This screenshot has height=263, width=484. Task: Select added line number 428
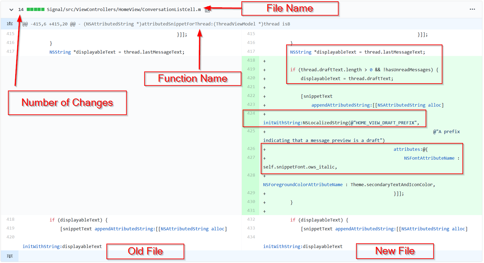tap(251, 175)
